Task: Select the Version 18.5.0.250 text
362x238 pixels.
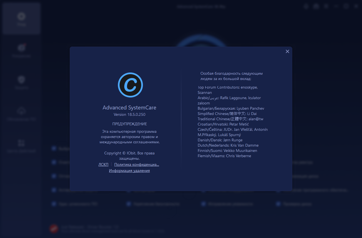Action: [x=130, y=114]
